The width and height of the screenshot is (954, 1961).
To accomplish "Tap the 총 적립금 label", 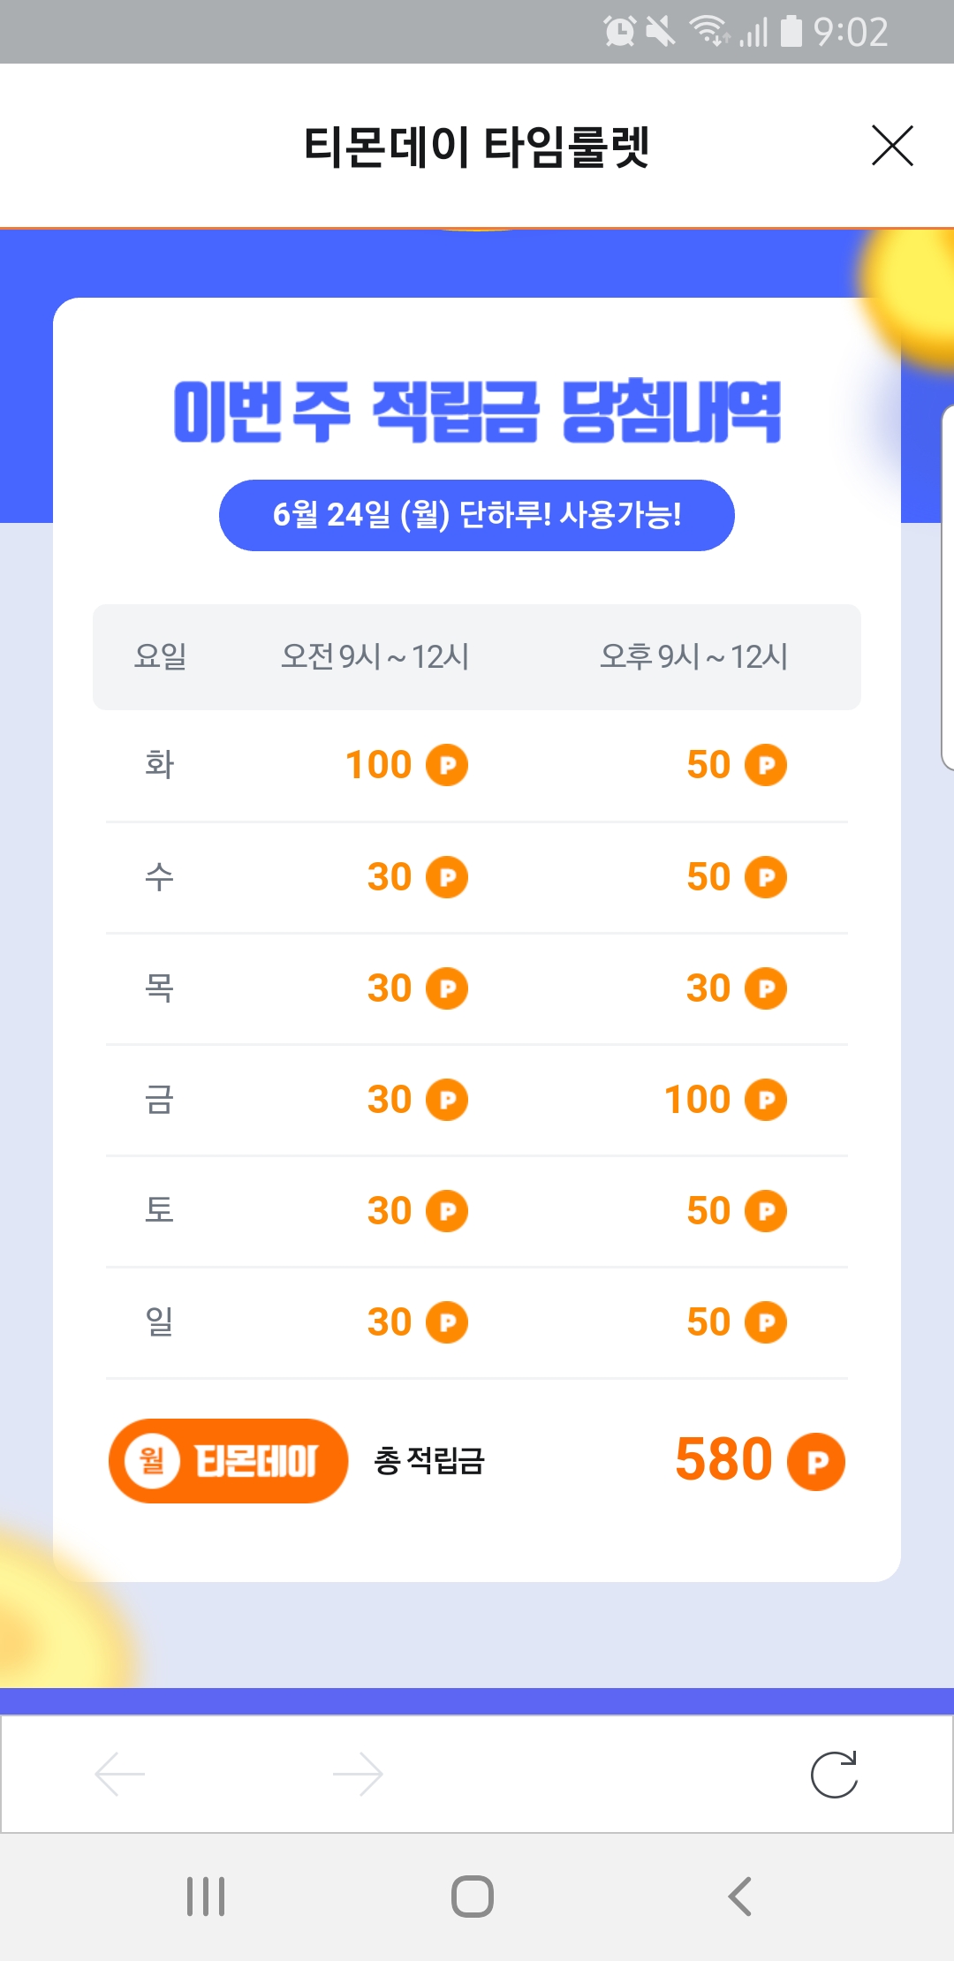I will pyautogui.click(x=429, y=1461).
